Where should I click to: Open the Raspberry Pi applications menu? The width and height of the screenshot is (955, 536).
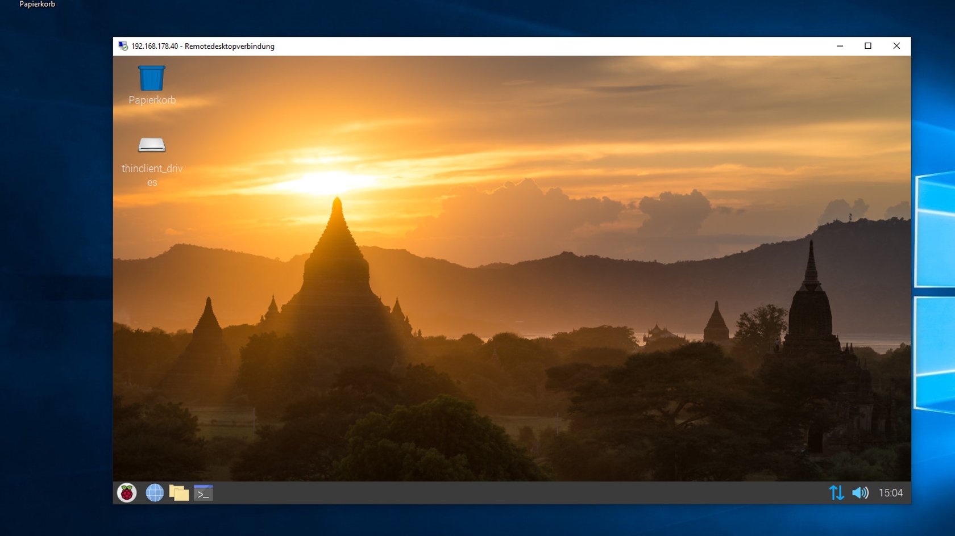pos(127,493)
